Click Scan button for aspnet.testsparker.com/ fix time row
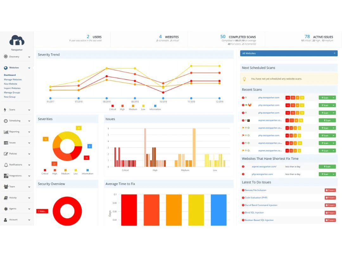Image resolution: width=342 pixels, height=257 pixels. (327, 167)
